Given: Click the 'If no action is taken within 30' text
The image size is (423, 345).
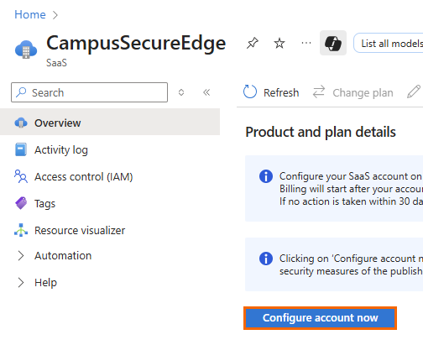Looking at the screenshot, I should [x=351, y=201].
